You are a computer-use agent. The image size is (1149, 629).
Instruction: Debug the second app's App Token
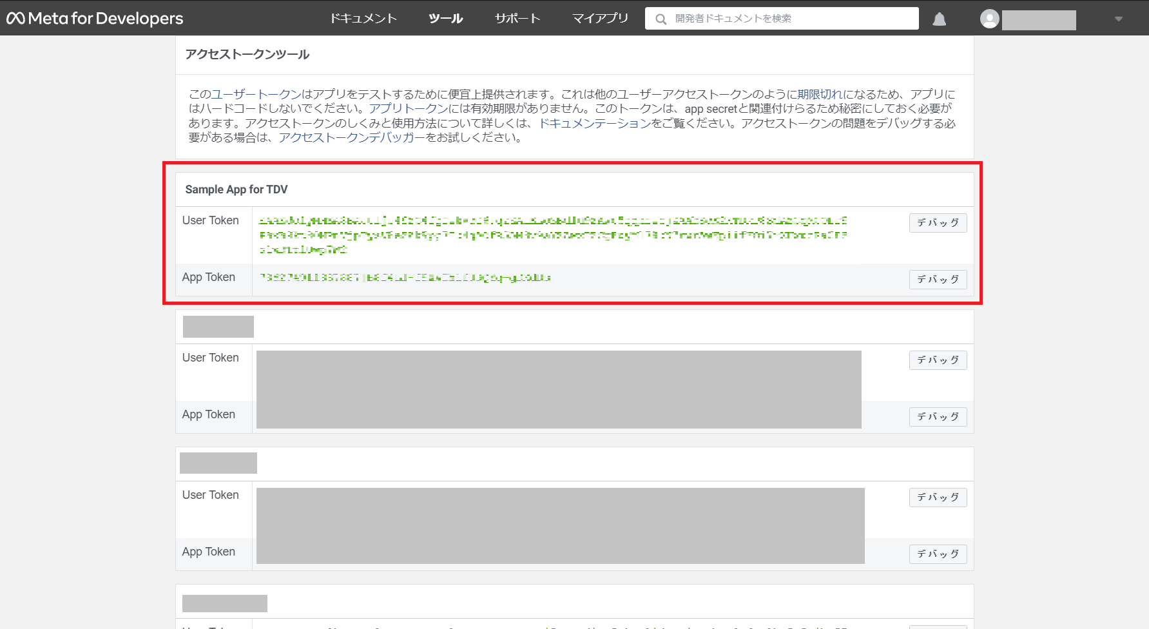pos(938,416)
